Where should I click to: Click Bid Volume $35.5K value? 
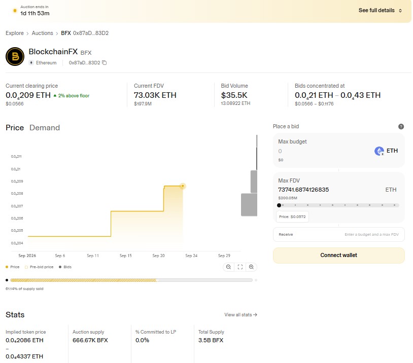[234, 95]
